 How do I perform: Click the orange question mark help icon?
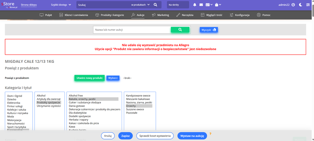pyautogui.click(x=210, y=133)
